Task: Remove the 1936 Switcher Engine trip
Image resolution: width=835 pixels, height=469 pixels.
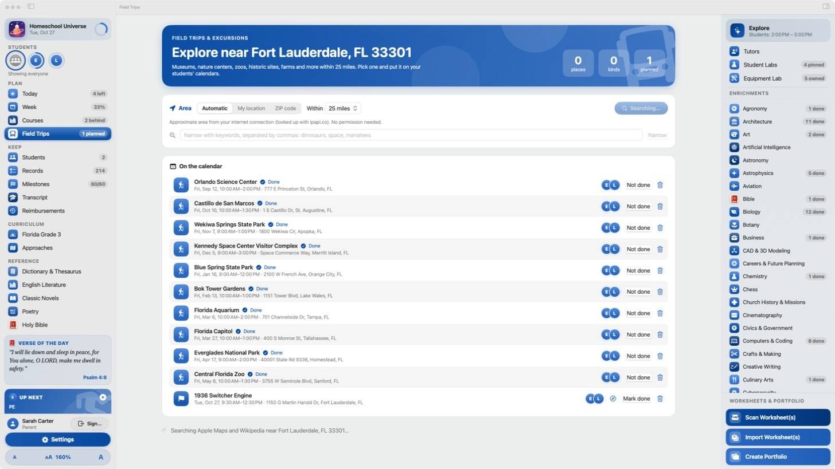Action: (x=660, y=399)
